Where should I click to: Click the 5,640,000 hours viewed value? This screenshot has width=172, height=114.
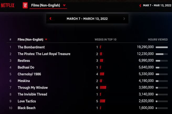[x=146, y=67]
